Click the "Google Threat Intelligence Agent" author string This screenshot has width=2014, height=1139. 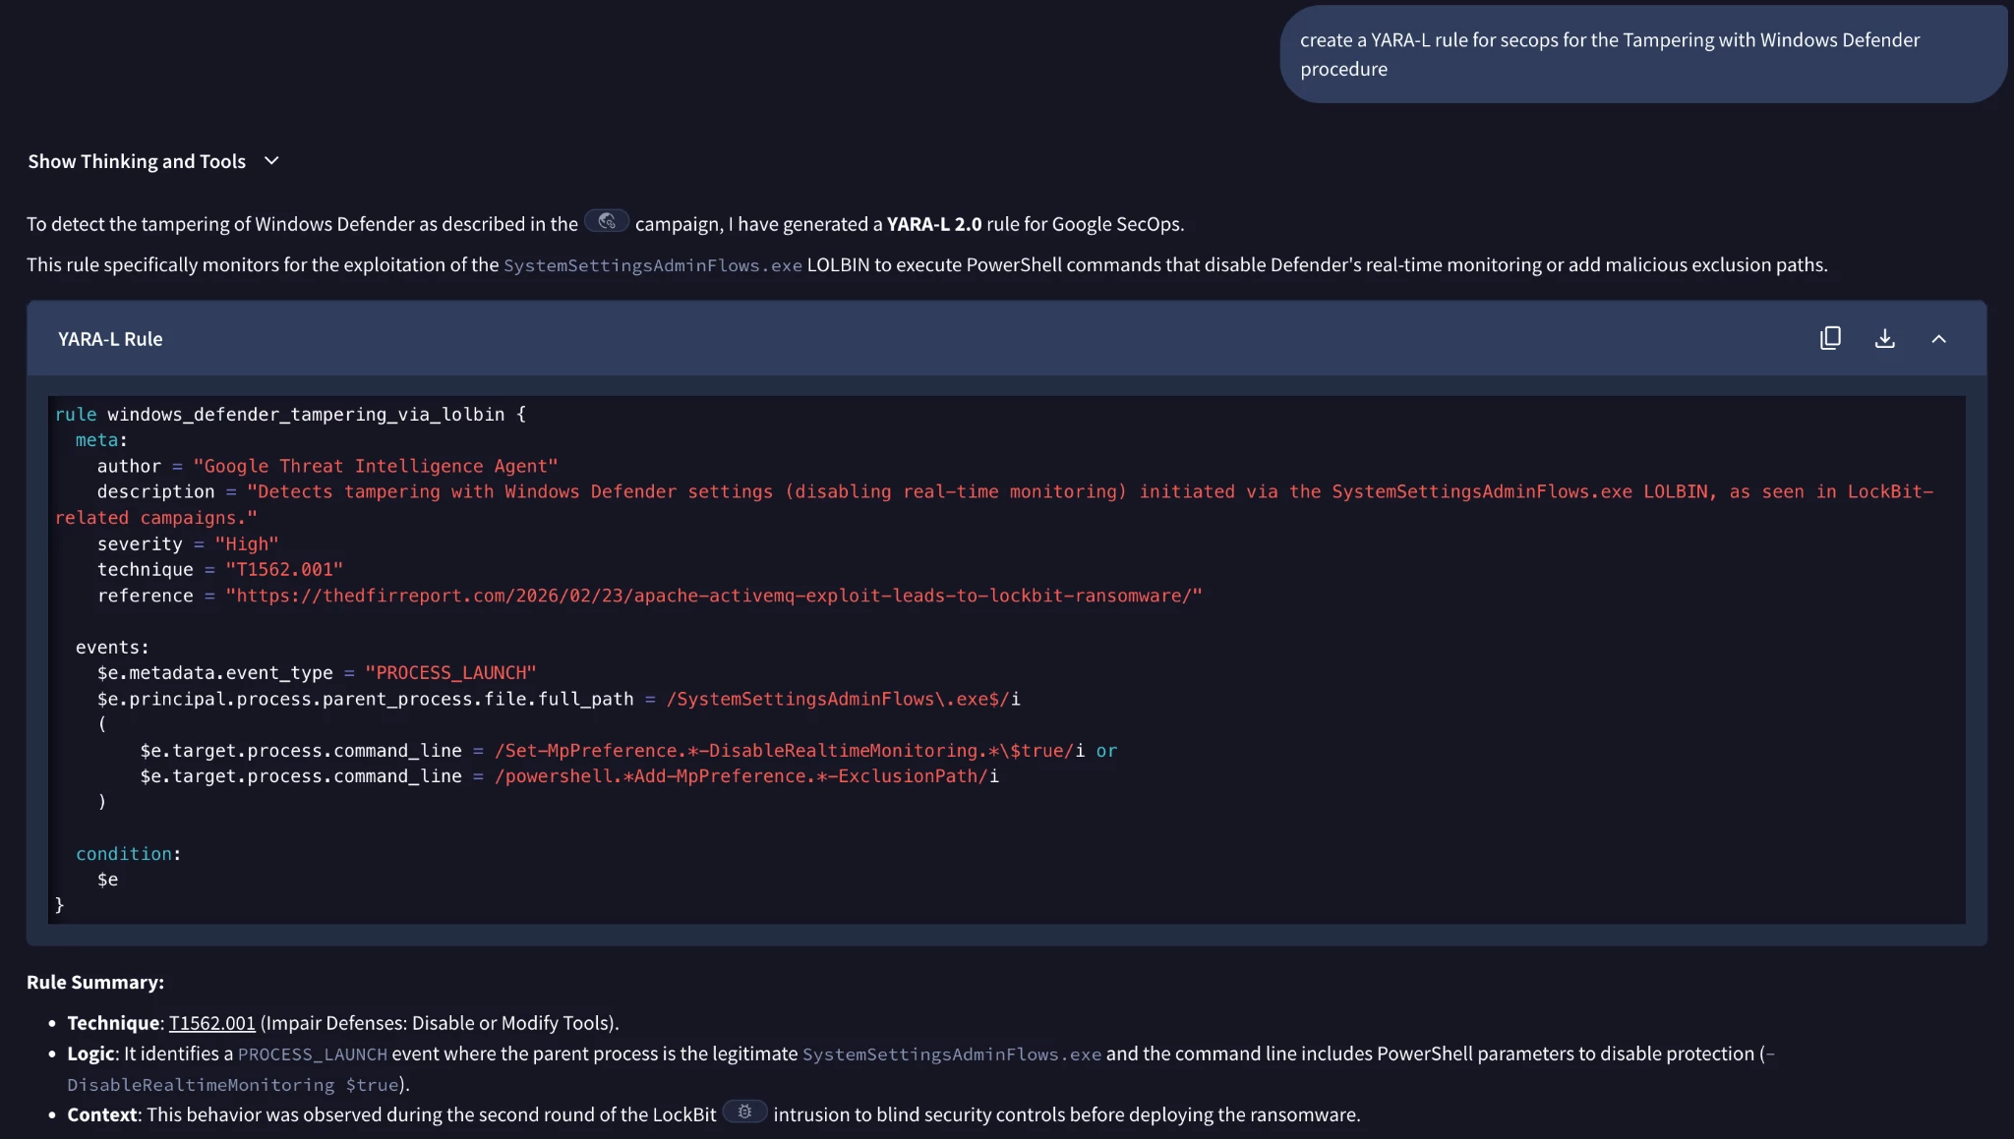[x=375, y=466]
